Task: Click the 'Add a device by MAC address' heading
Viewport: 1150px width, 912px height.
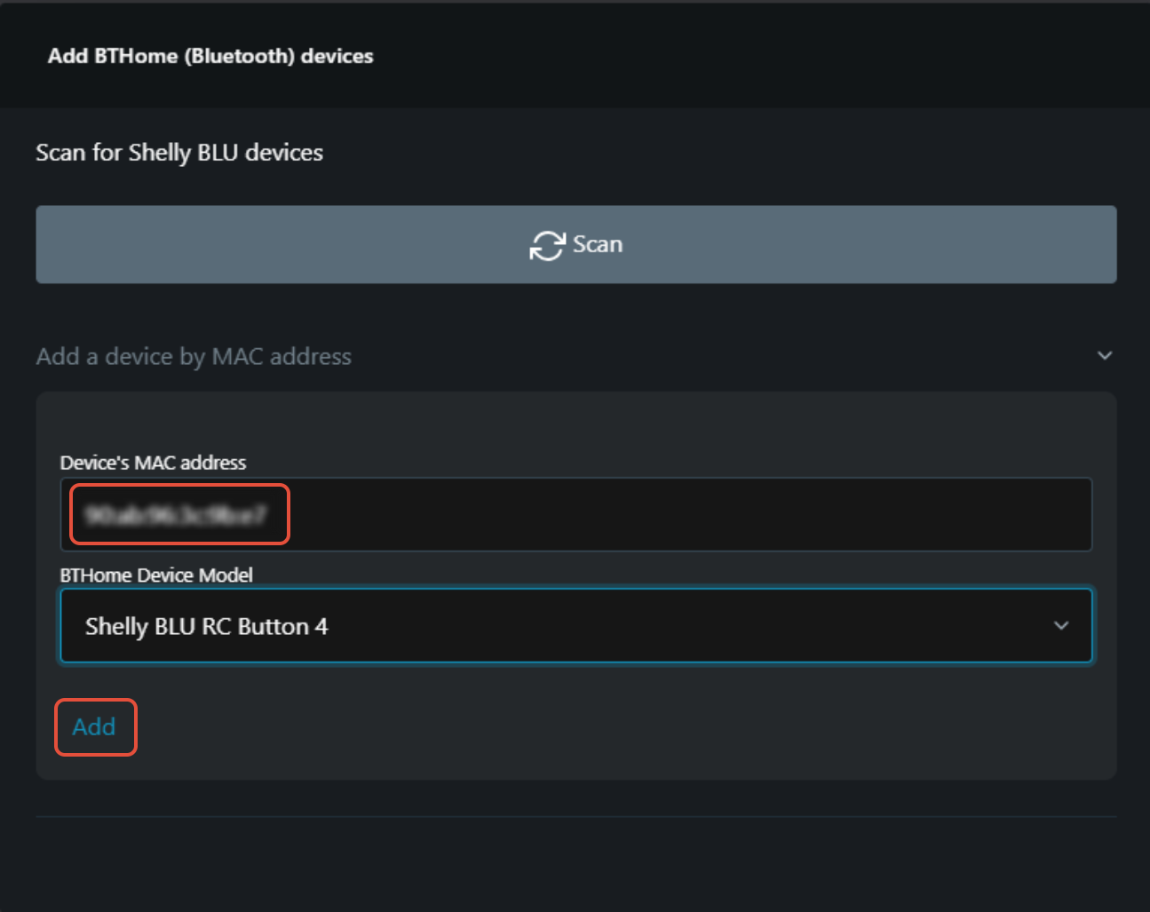Action: (x=194, y=356)
